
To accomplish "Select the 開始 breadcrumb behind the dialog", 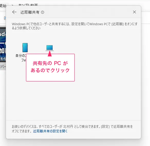I will [3, 6].
